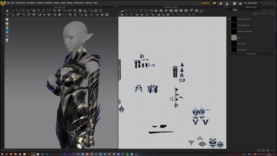Open Windows taskbar search
Image resolution: width=277 pixels, height=156 pixels.
pos(6,154)
